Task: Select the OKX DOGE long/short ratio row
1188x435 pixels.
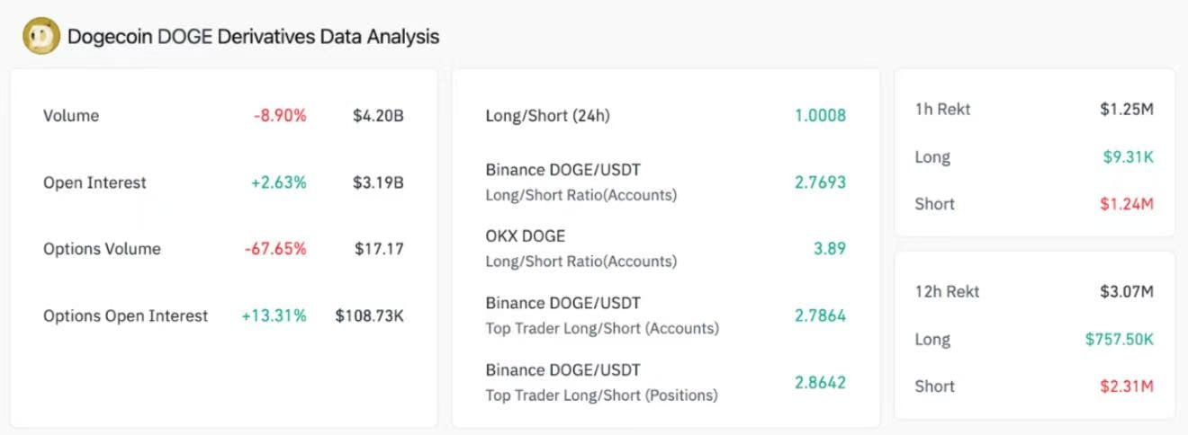Action: pos(665,248)
